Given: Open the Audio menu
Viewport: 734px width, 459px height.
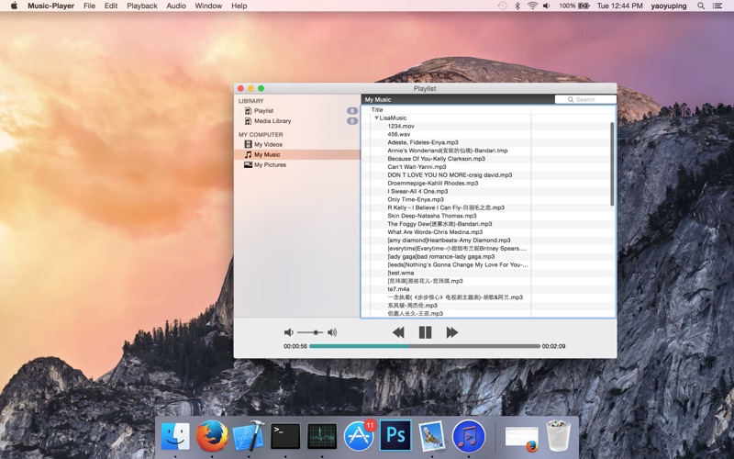Looking at the screenshot, I should 176,6.
